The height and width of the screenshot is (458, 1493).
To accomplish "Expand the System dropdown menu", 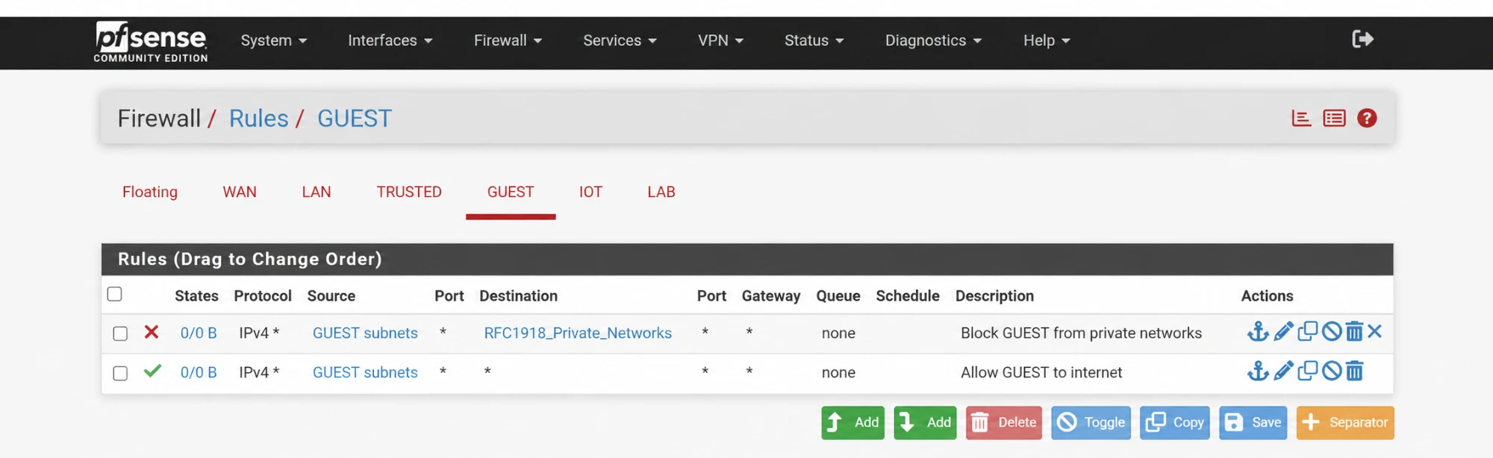I will (x=274, y=40).
